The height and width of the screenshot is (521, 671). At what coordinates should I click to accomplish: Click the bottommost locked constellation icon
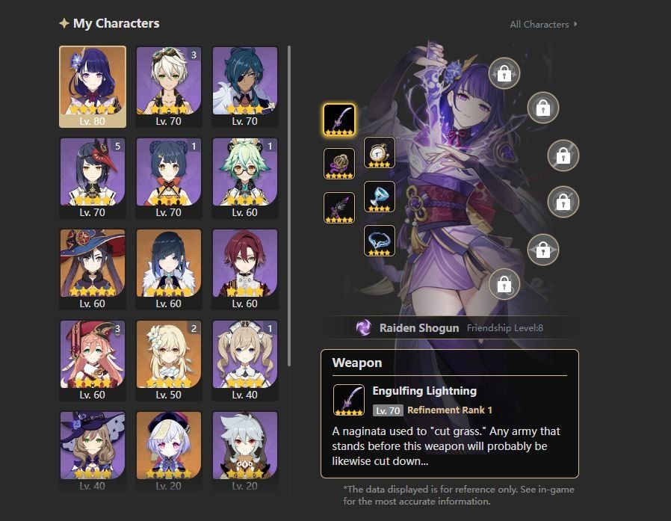point(504,284)
